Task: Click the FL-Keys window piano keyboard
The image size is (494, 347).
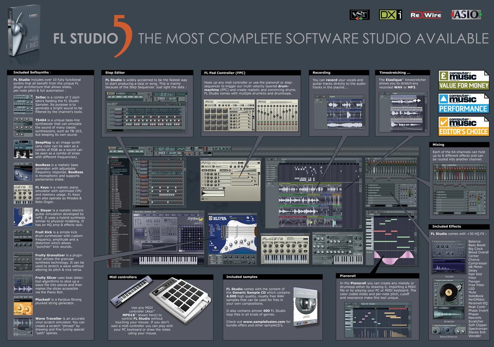Action: click(286, 259)
